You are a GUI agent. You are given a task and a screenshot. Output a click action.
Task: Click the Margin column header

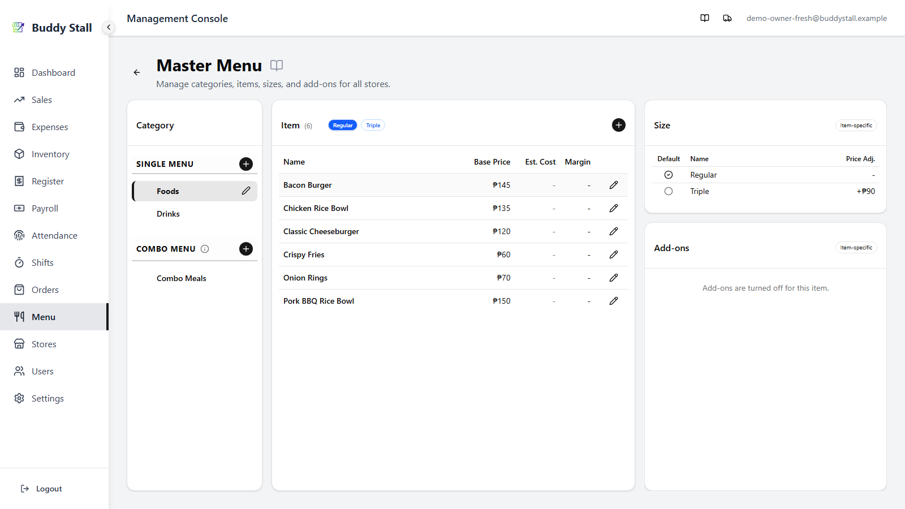578,162
